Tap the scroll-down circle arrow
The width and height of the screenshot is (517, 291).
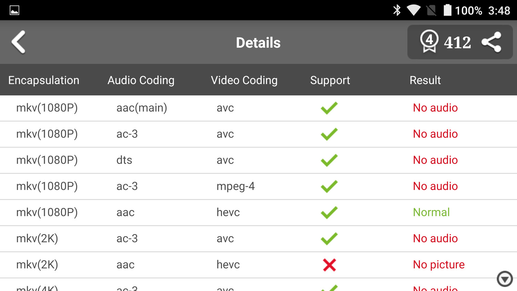(505, 279)
